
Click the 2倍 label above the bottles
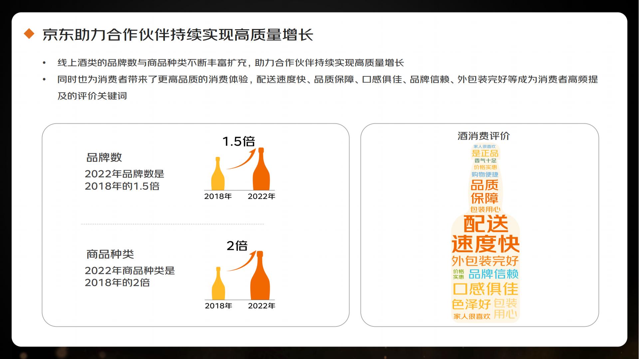(x=237, y=246)
